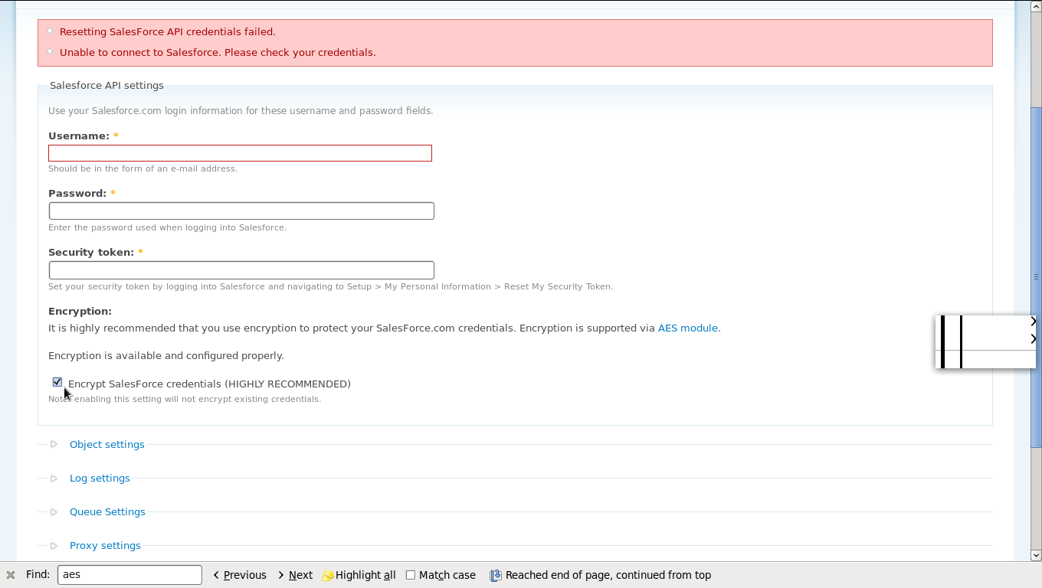Click the scrollbar down arrow
Image resolution: width=1042 pixels, height=588 pixels.
click(1036, 555)
